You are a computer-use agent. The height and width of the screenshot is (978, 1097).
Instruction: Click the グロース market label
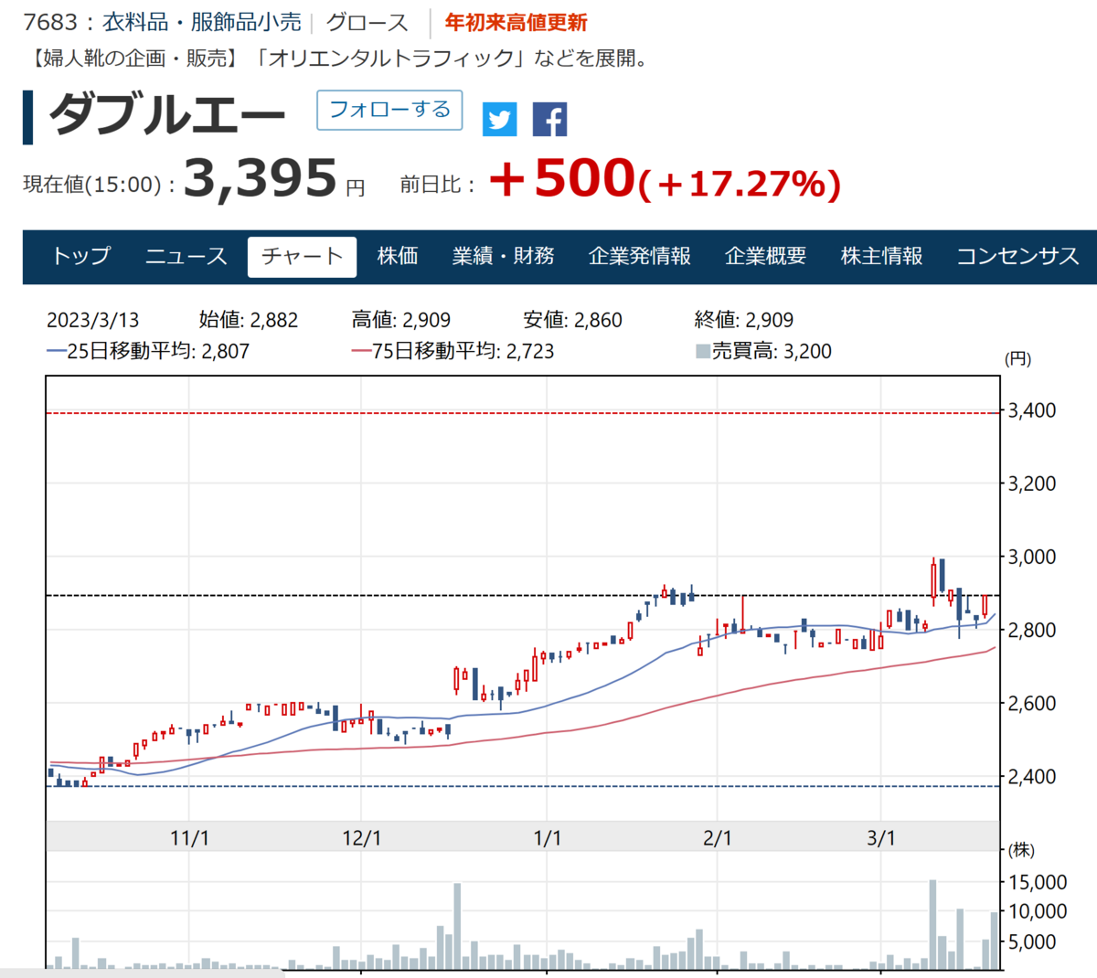[x=367, y=22]
